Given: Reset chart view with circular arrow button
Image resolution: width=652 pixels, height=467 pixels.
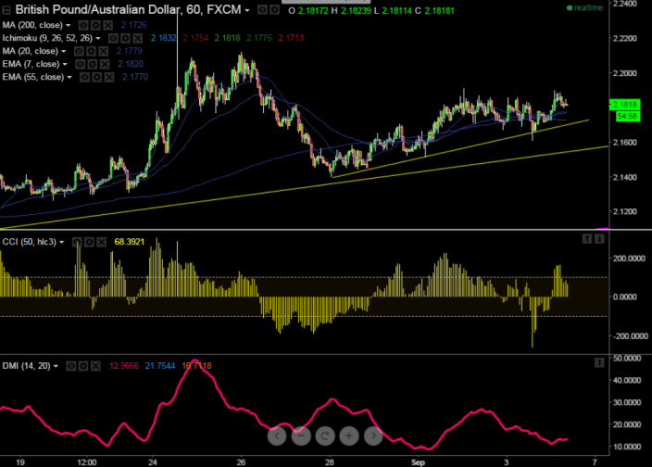Looking at the screenshot, I should 325,435.
